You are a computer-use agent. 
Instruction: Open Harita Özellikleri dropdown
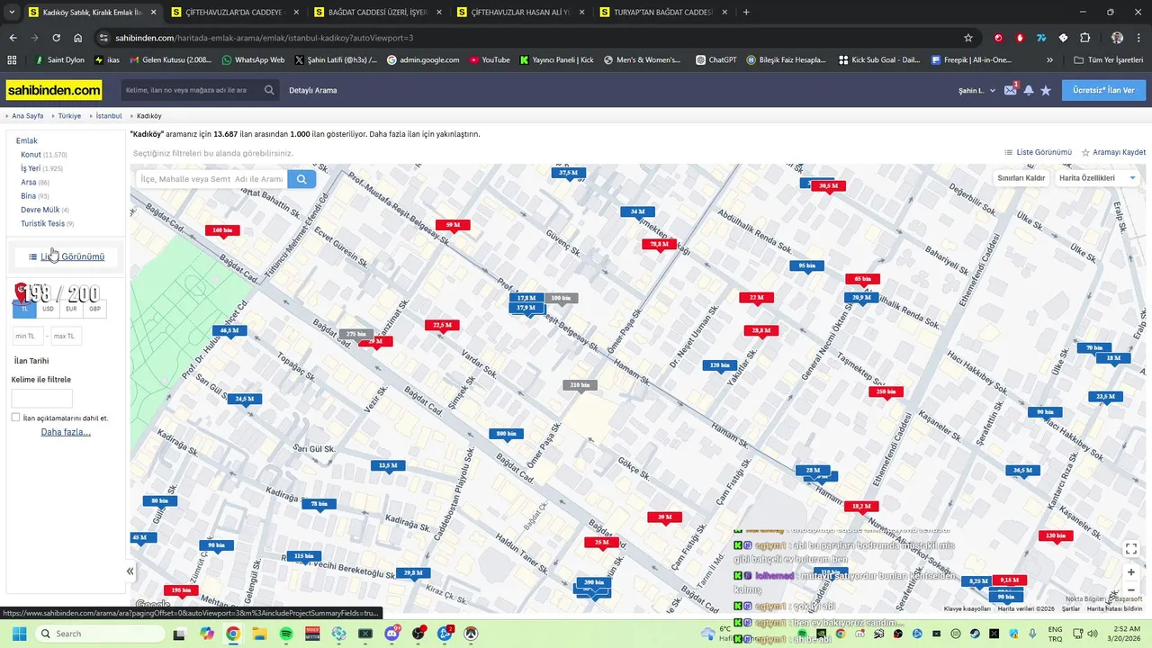point(1097,178)
